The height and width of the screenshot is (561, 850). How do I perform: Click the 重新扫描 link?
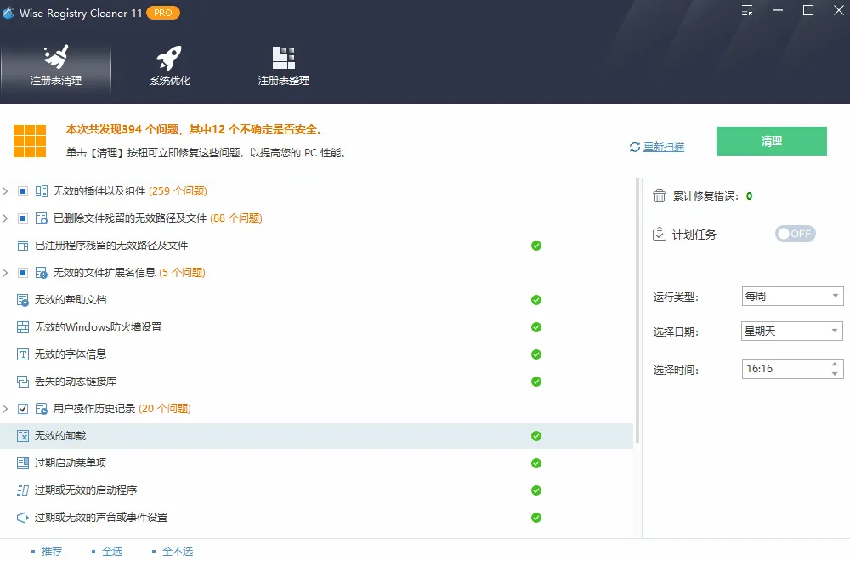coord(664,147)
